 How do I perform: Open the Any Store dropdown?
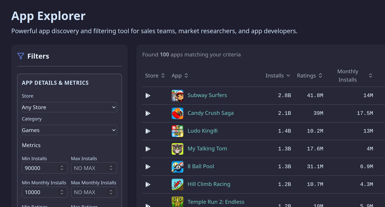click(x=69, y=107)
